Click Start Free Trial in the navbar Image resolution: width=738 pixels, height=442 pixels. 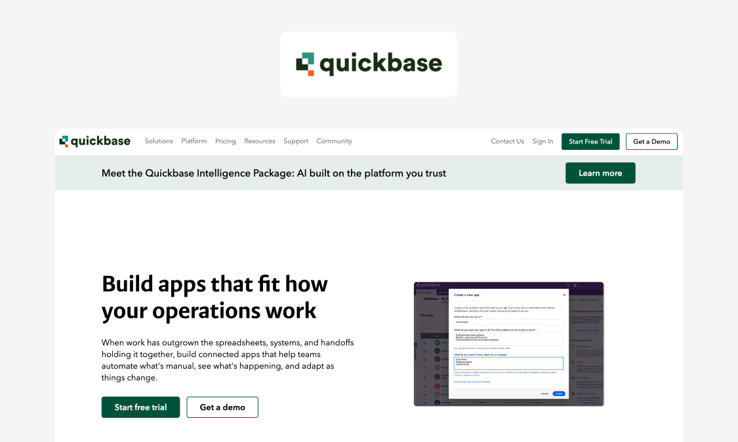pyautogui.click(x=590, y=141)
